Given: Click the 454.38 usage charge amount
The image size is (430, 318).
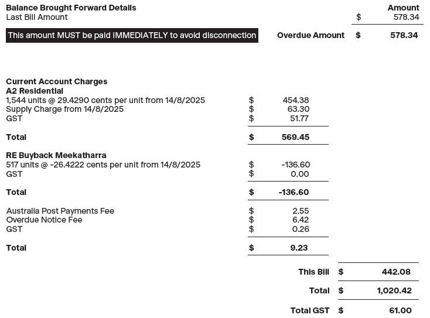Looking at the screenshot, I should [x=296, y=100].
